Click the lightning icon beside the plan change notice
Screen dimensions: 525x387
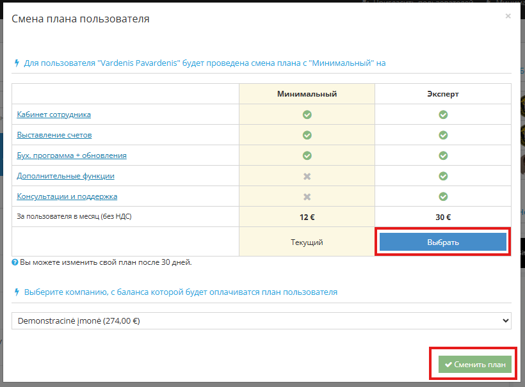(x=17, y=63)
